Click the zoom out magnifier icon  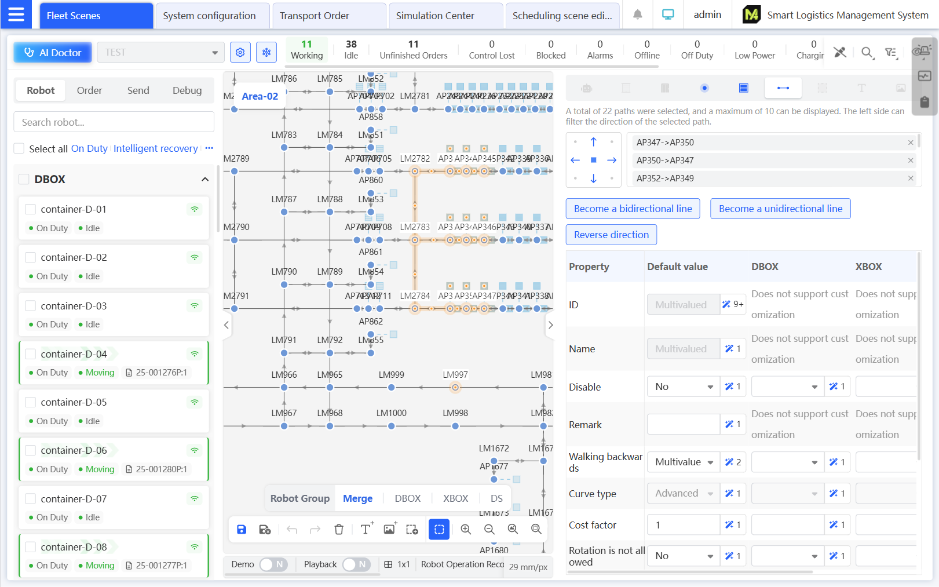tap(489, 529)
